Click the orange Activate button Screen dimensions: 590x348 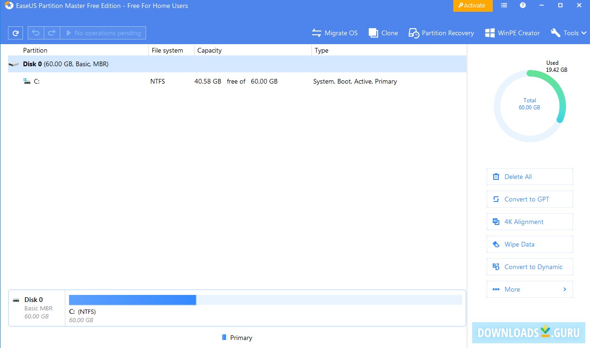click(x=473, y=6)
